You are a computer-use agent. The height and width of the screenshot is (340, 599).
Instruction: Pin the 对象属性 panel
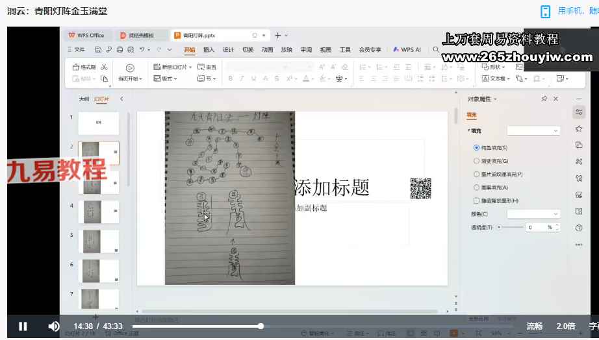[x=544, y=99]
